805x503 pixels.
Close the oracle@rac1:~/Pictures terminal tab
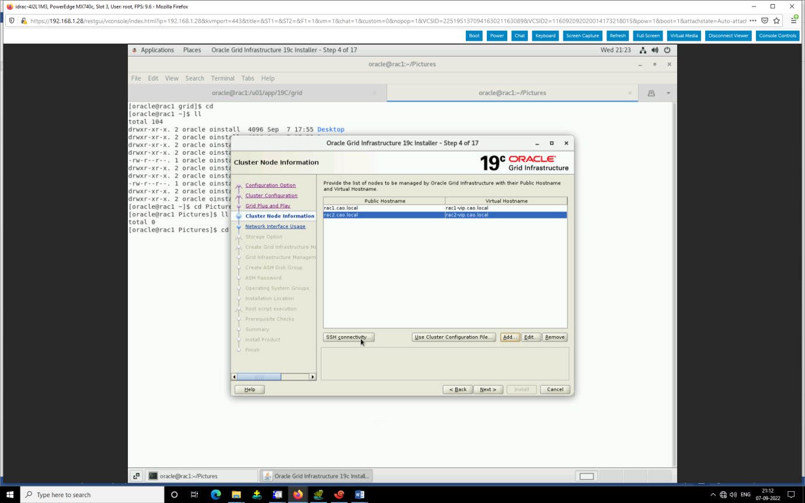pos(630,93)
